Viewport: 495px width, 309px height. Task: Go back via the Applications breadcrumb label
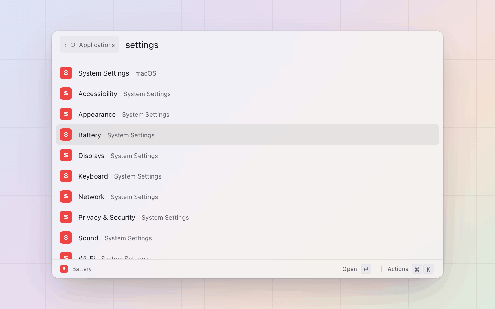tap(97, 45)
